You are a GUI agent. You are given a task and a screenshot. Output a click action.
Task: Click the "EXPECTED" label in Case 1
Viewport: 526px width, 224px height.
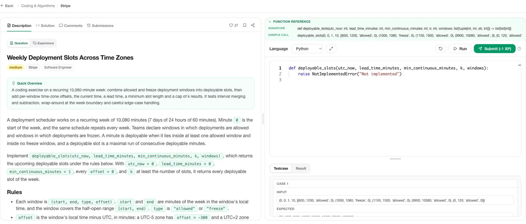[x=285, y=209]
